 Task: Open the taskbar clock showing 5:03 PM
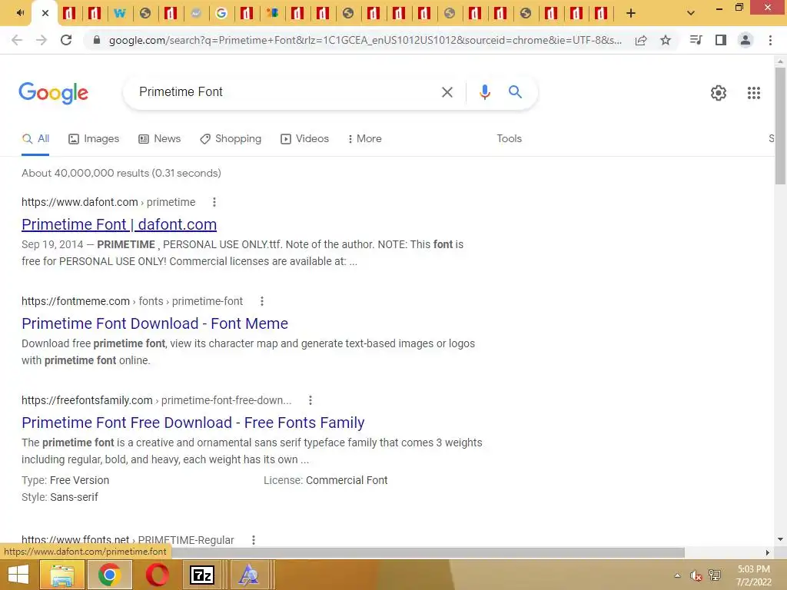[x=753, y=575]
